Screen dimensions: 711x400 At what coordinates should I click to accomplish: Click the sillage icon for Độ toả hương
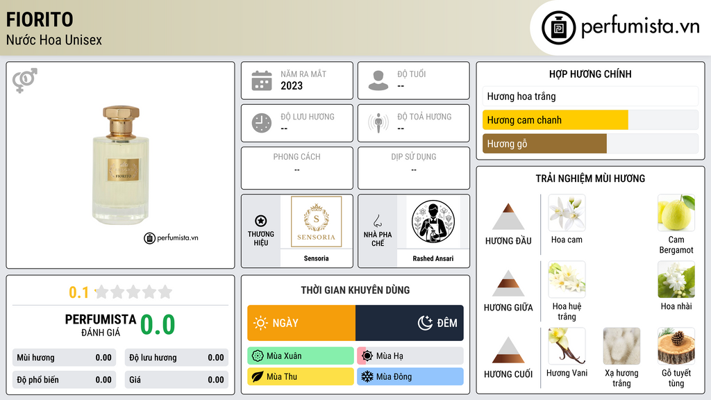coord(378,123)
